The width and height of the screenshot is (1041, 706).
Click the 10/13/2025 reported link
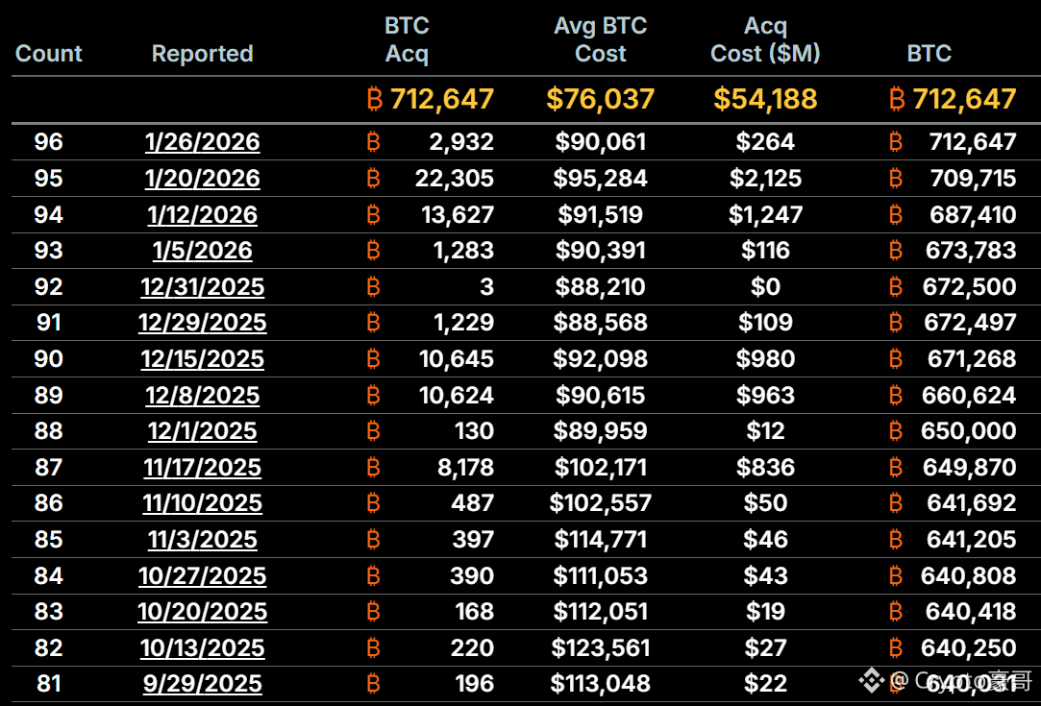tap(203, 648)
